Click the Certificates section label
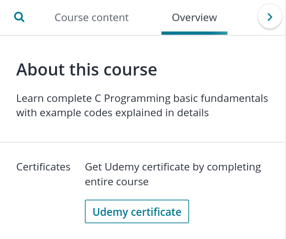The image size is (286, 239). click(44, 167)
